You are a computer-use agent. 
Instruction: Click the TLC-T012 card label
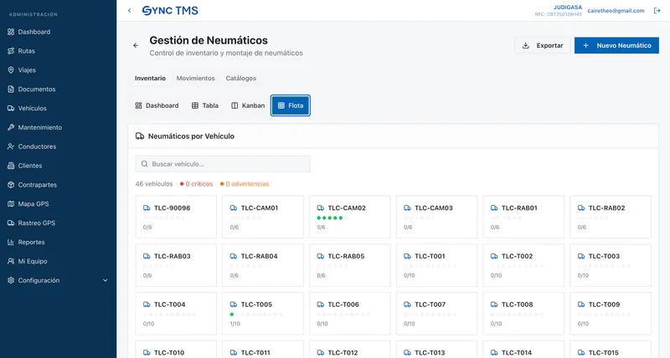[343, 352]
